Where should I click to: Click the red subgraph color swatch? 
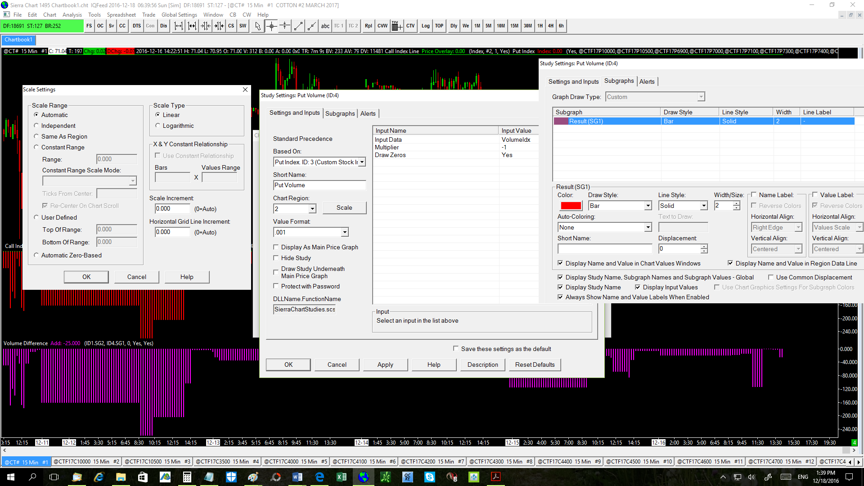coord(571,206)
